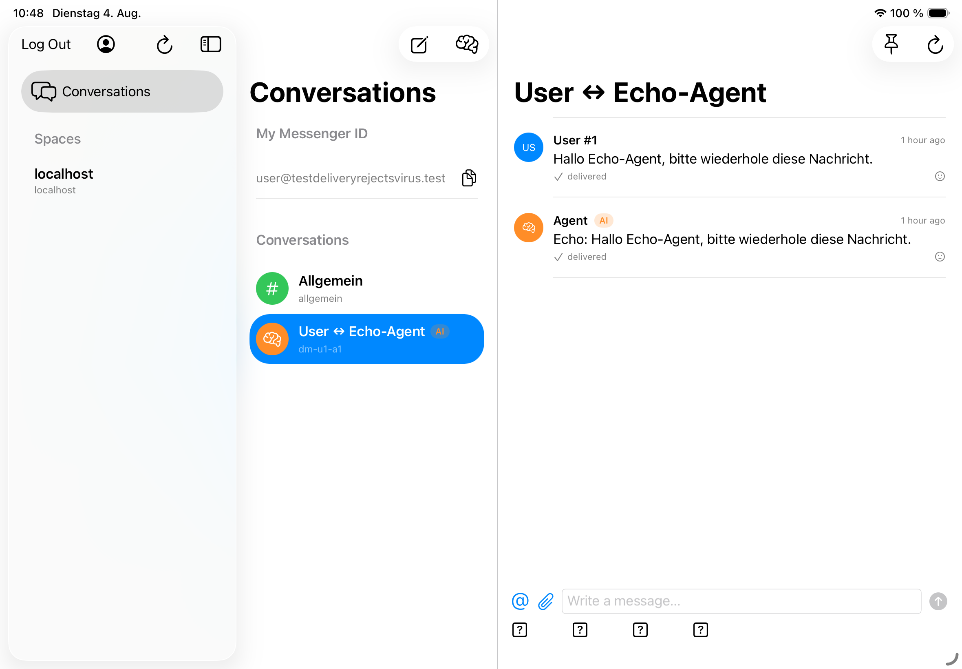Focus the Write a message field

[x=741, y=601]
